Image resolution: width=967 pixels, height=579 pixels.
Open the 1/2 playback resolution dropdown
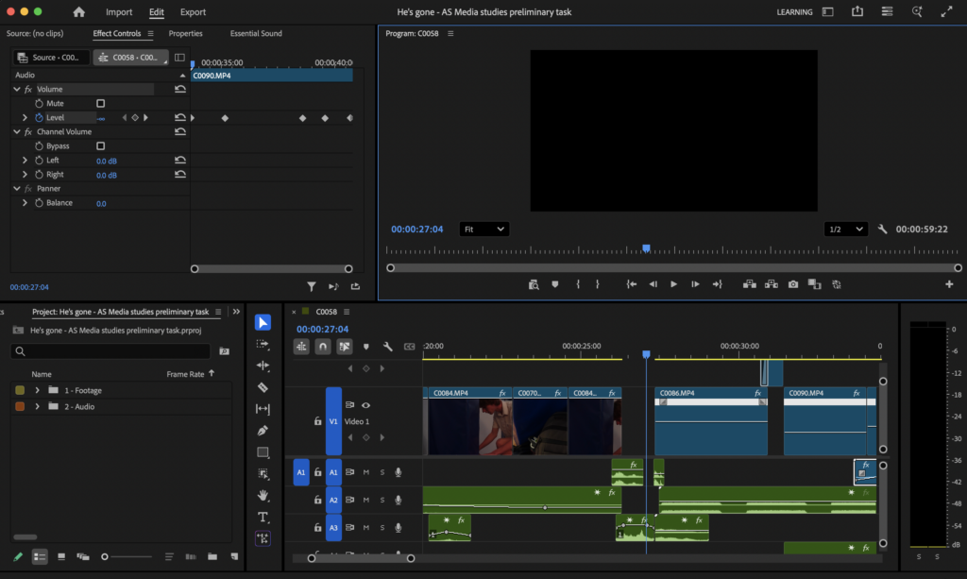(845, 230)
